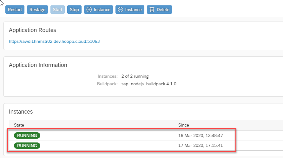The image size is (283, 158).
Task: Click the Application Information heading
Action: click(x=38, y=65)
